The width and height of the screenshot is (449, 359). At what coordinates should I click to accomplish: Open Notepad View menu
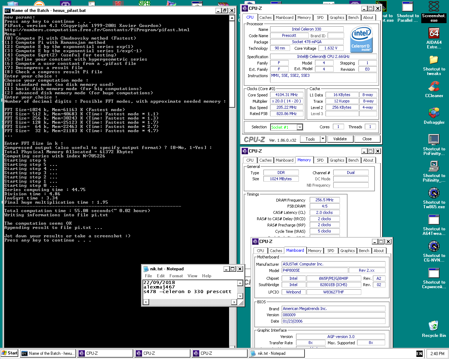click(192, 276)
